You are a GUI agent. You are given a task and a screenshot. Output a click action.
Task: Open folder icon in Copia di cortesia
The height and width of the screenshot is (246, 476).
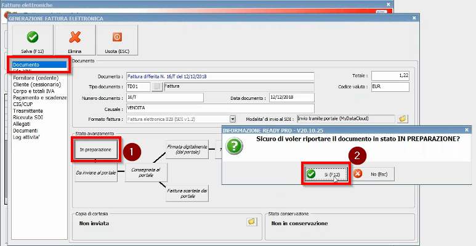(251, 222)
